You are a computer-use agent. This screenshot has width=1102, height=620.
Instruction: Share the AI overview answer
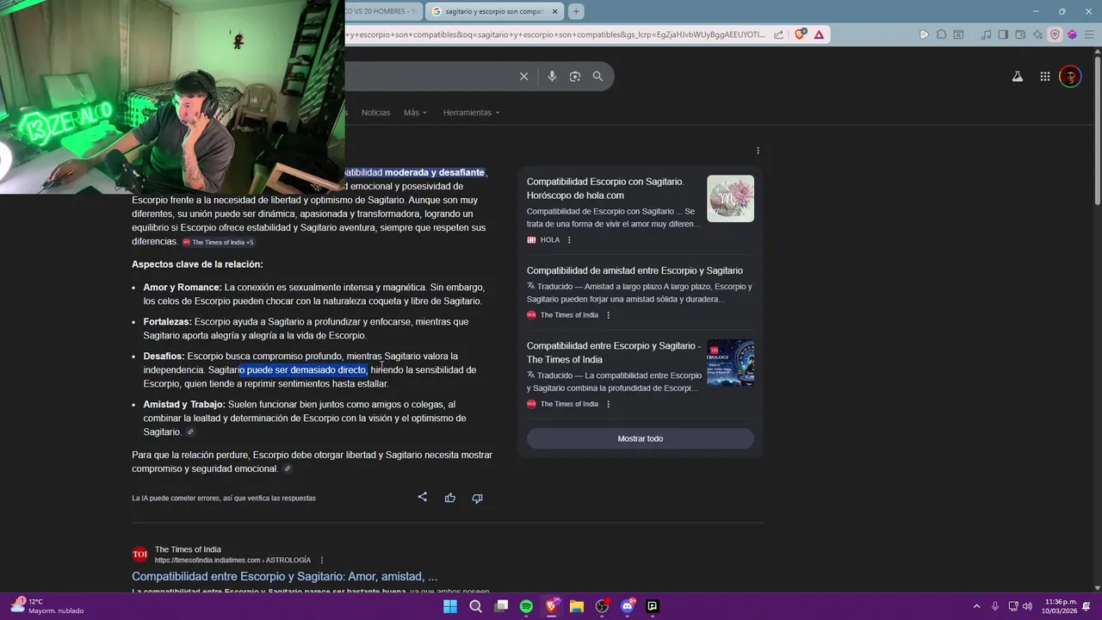click(x=422, y=497)
